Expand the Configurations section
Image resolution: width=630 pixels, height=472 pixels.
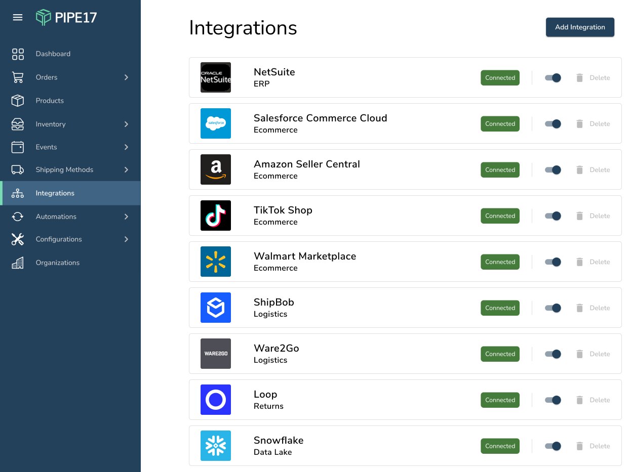pyautogui.click(x=59, y=239)
